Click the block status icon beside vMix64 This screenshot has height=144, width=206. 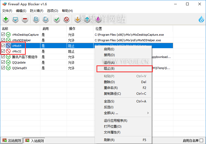click(8, 46)
